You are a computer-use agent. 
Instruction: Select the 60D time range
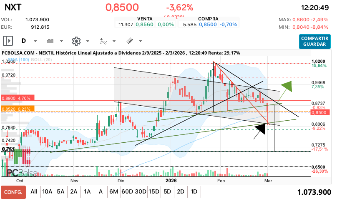click(127, 191)
